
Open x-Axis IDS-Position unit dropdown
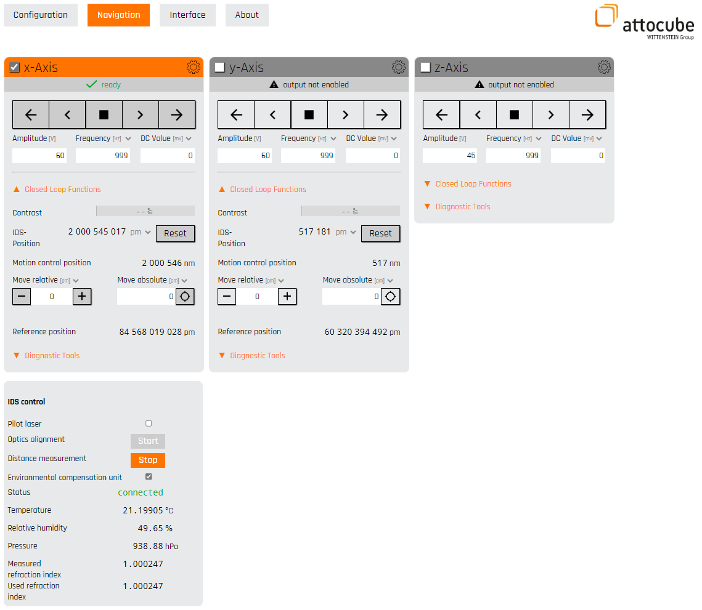(147, 232)
